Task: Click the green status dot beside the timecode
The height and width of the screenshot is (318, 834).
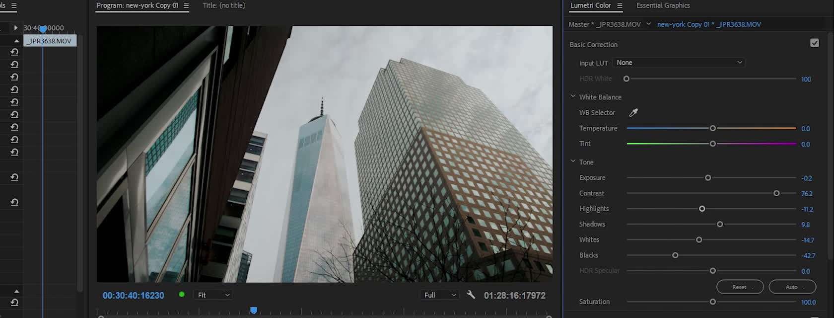Action: click(182, 295)
